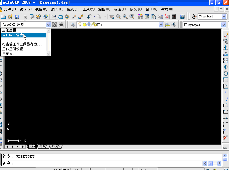Click the Undo arrow icon
The image size is (229, 170).
pyautogui.click(x=89, y=16)
